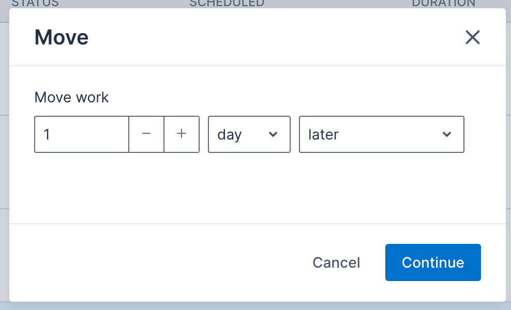Click the DURATION column header
511x310 pixels.
[x=443, y=4]
